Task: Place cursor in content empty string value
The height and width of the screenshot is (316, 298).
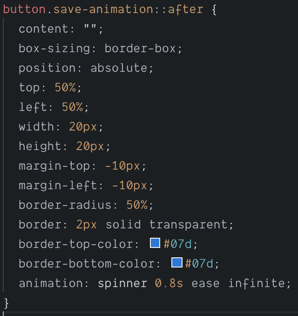Action: 90,28
